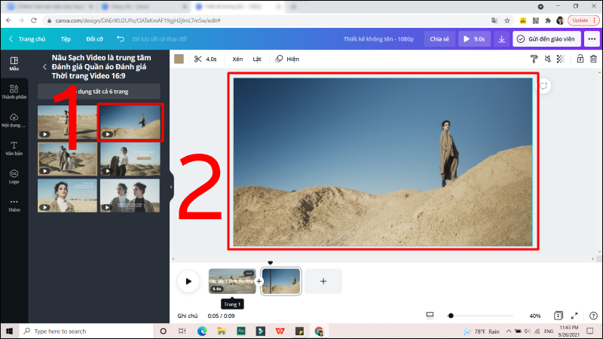Click the Windows Start button
The width and height of the screenshot is (603, 339).
pos(9,331)
